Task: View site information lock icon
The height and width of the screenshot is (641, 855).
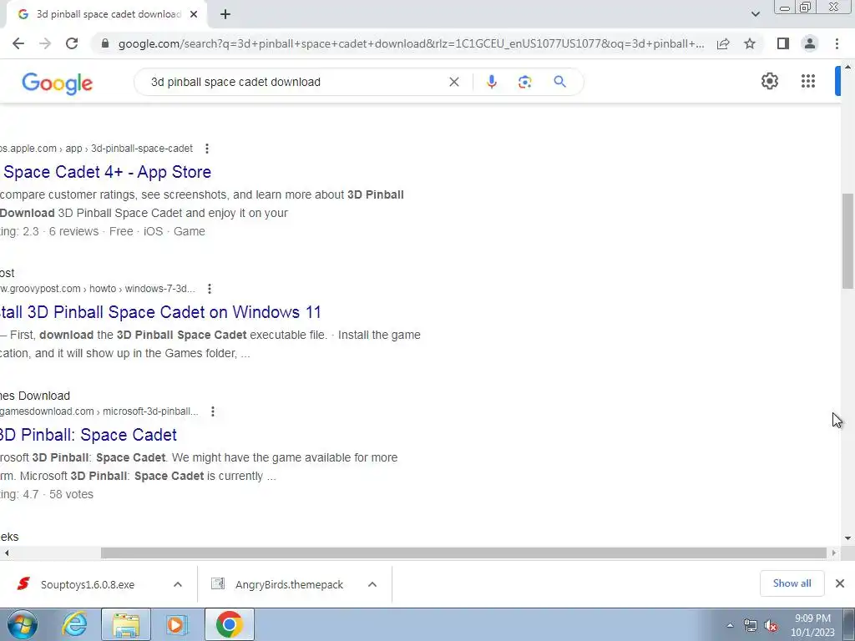Action: click(105, 43)
